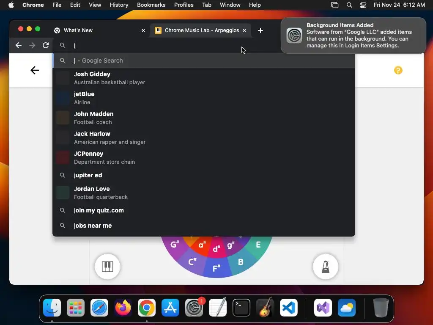Viewport: 433px width, 325px height.
Task: Open TextEdit from the dock
Action: pos(218,308)
